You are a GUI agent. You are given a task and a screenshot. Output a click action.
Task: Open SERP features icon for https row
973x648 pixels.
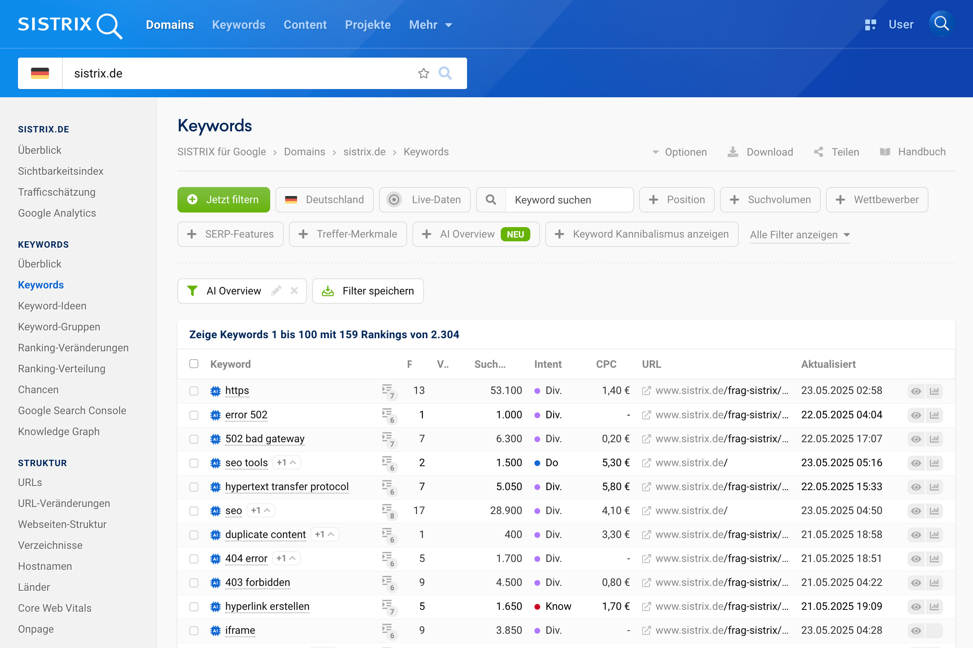coord(388,391)
